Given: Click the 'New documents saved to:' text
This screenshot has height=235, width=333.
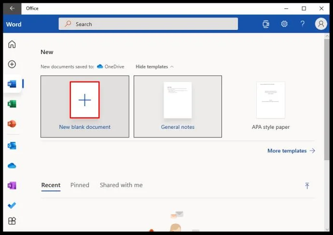Looking at the screenshot, I should pyautogui.click(x=67, y=67).
